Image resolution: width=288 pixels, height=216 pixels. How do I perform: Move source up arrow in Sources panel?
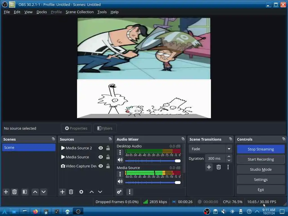coord(91,192)
